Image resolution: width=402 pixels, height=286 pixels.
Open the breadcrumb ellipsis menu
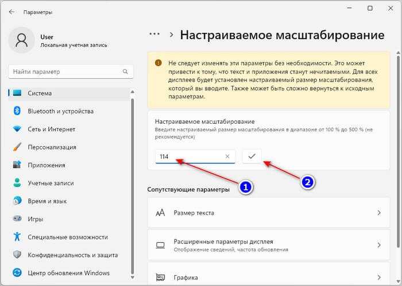coord(154,34)
